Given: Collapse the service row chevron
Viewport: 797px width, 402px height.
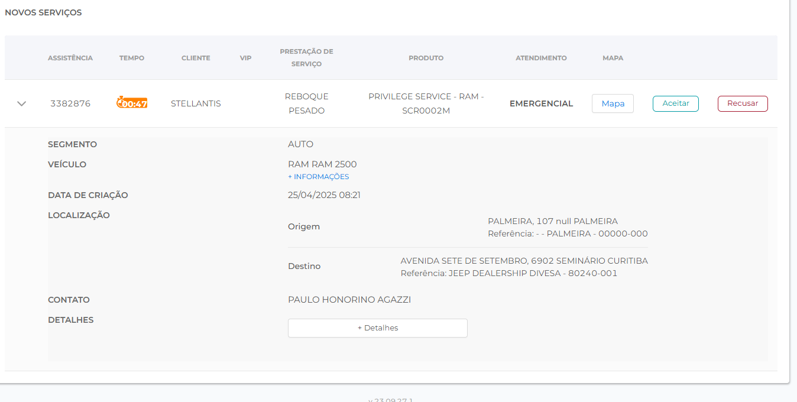Looking at the screenshot, I should pos(22,103).
